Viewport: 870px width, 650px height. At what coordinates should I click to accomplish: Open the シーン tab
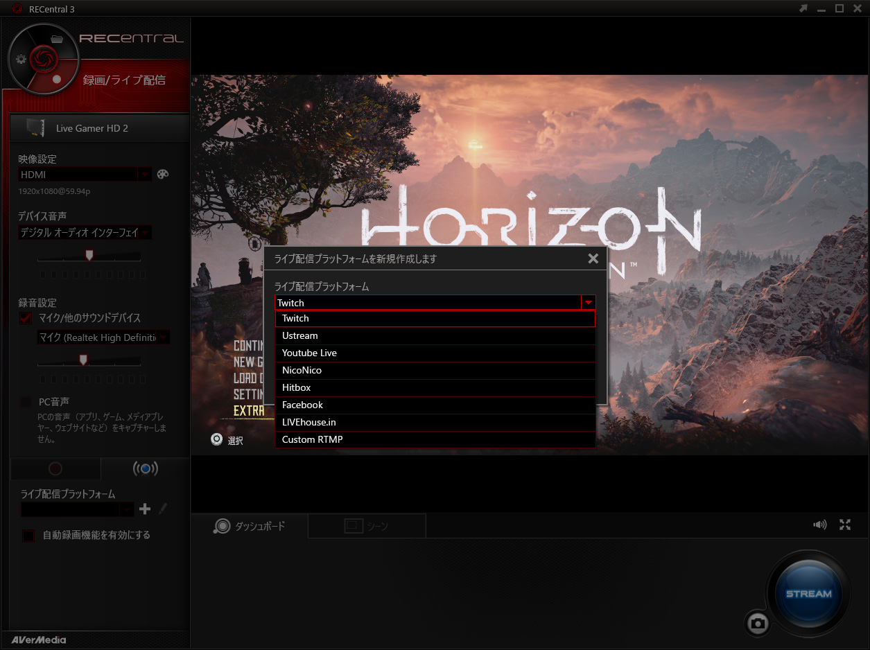pyautogui.click(x=367, y=526)
